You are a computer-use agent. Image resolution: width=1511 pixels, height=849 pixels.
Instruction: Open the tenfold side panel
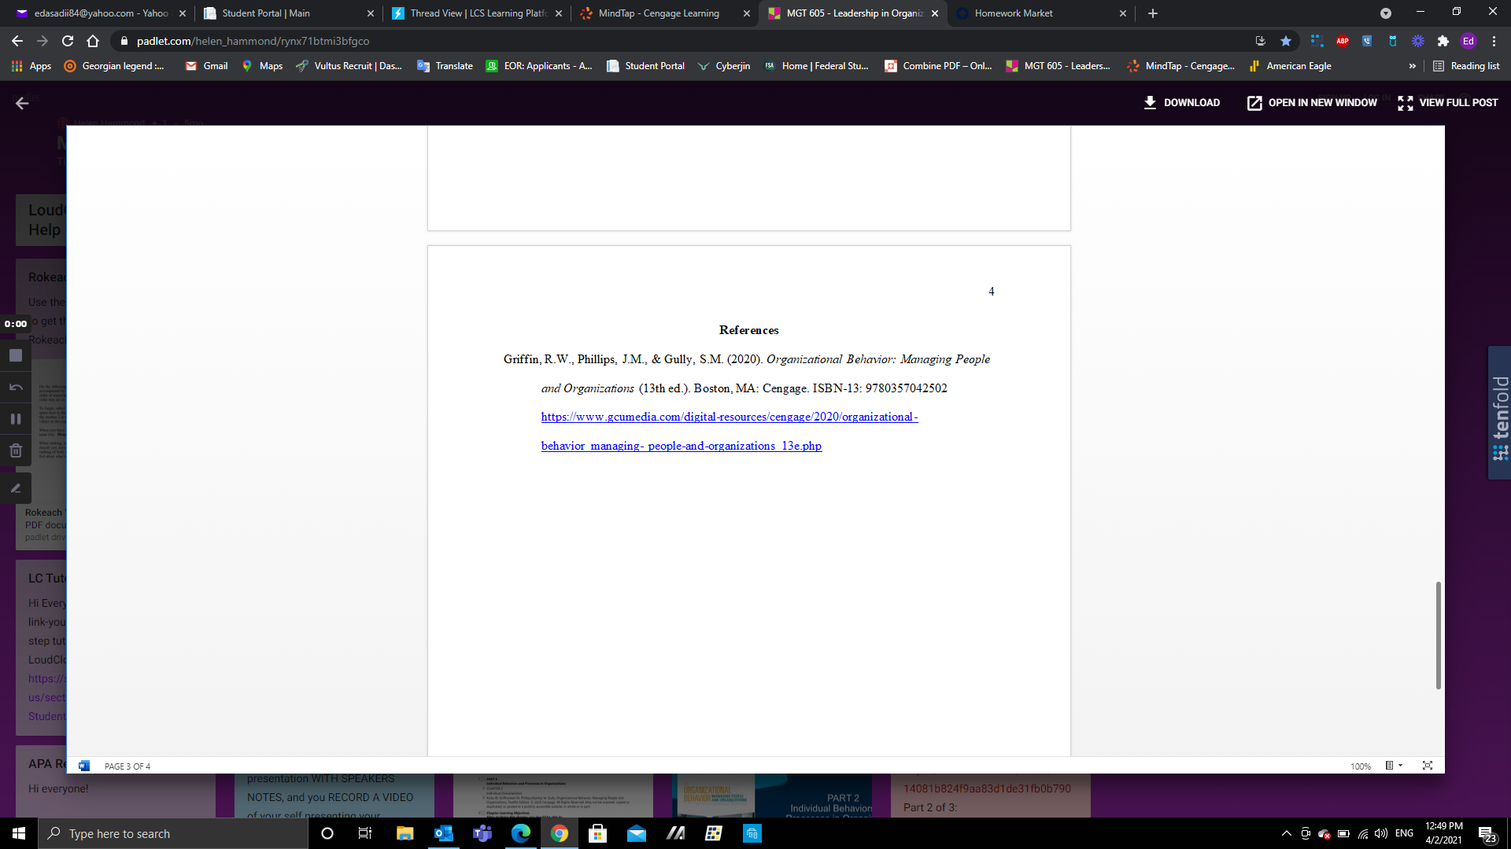point(1500,413)
